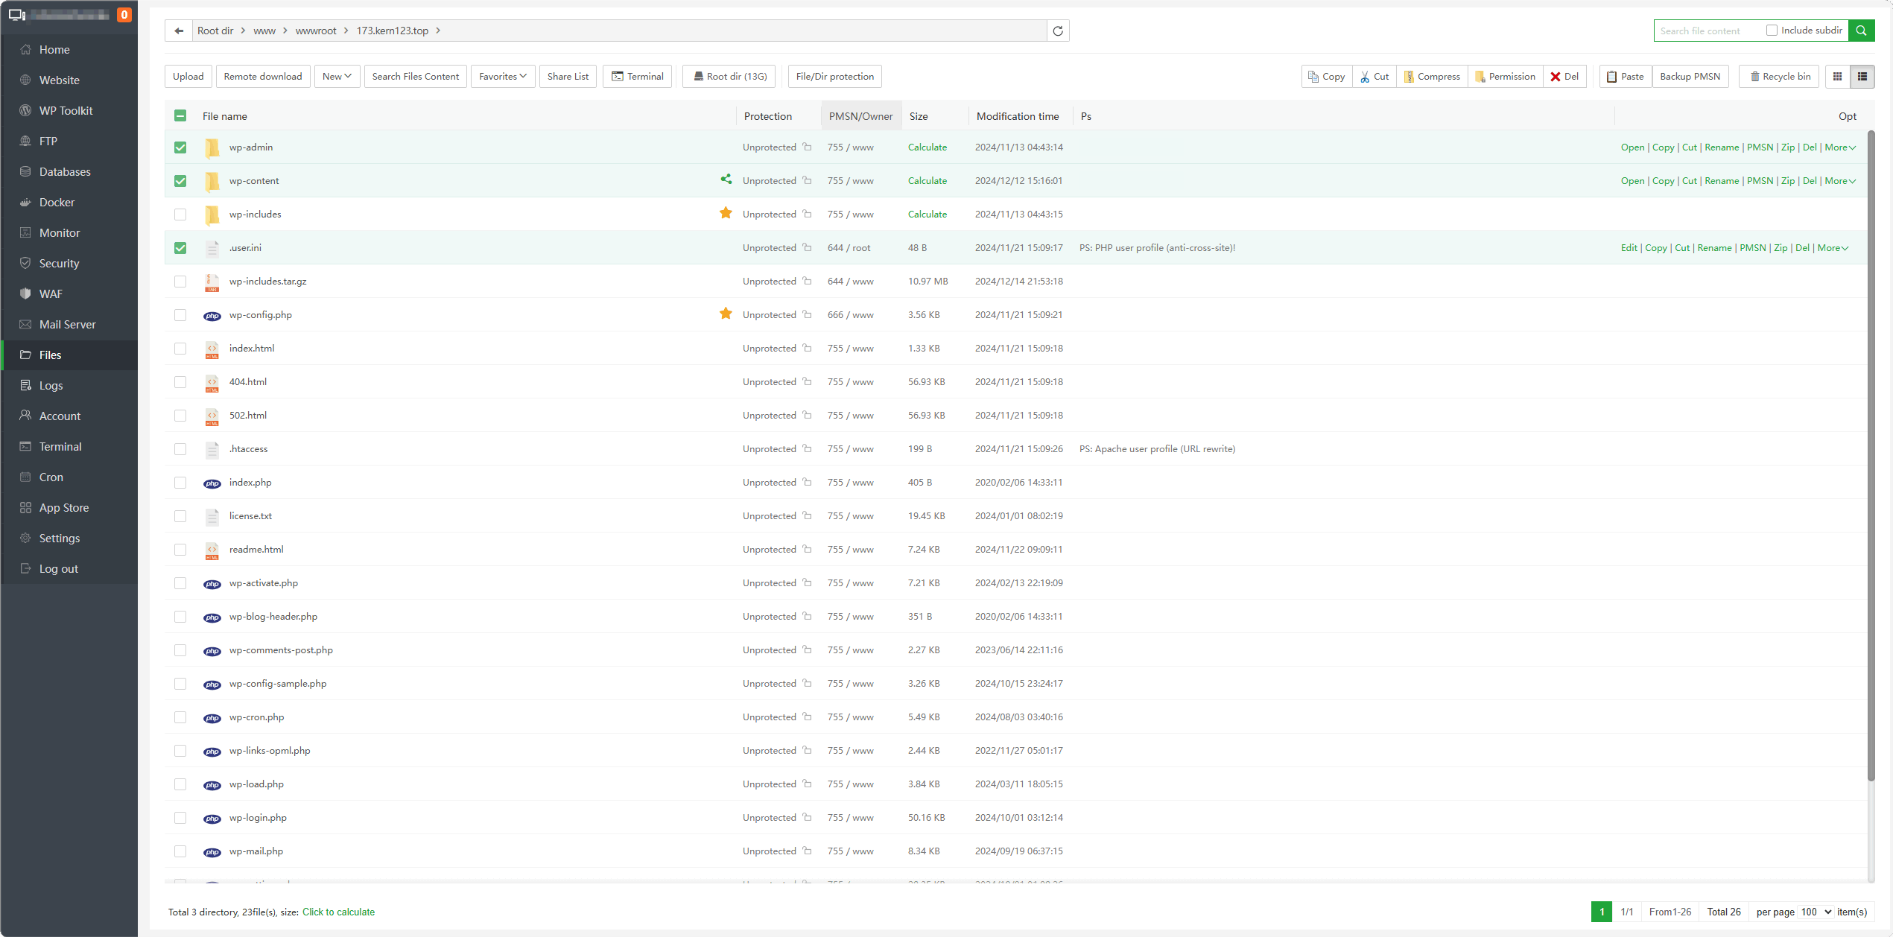Screen dimensions: 1893x937
Task: Open the per page items dropdown
Action: point(1816,912)
